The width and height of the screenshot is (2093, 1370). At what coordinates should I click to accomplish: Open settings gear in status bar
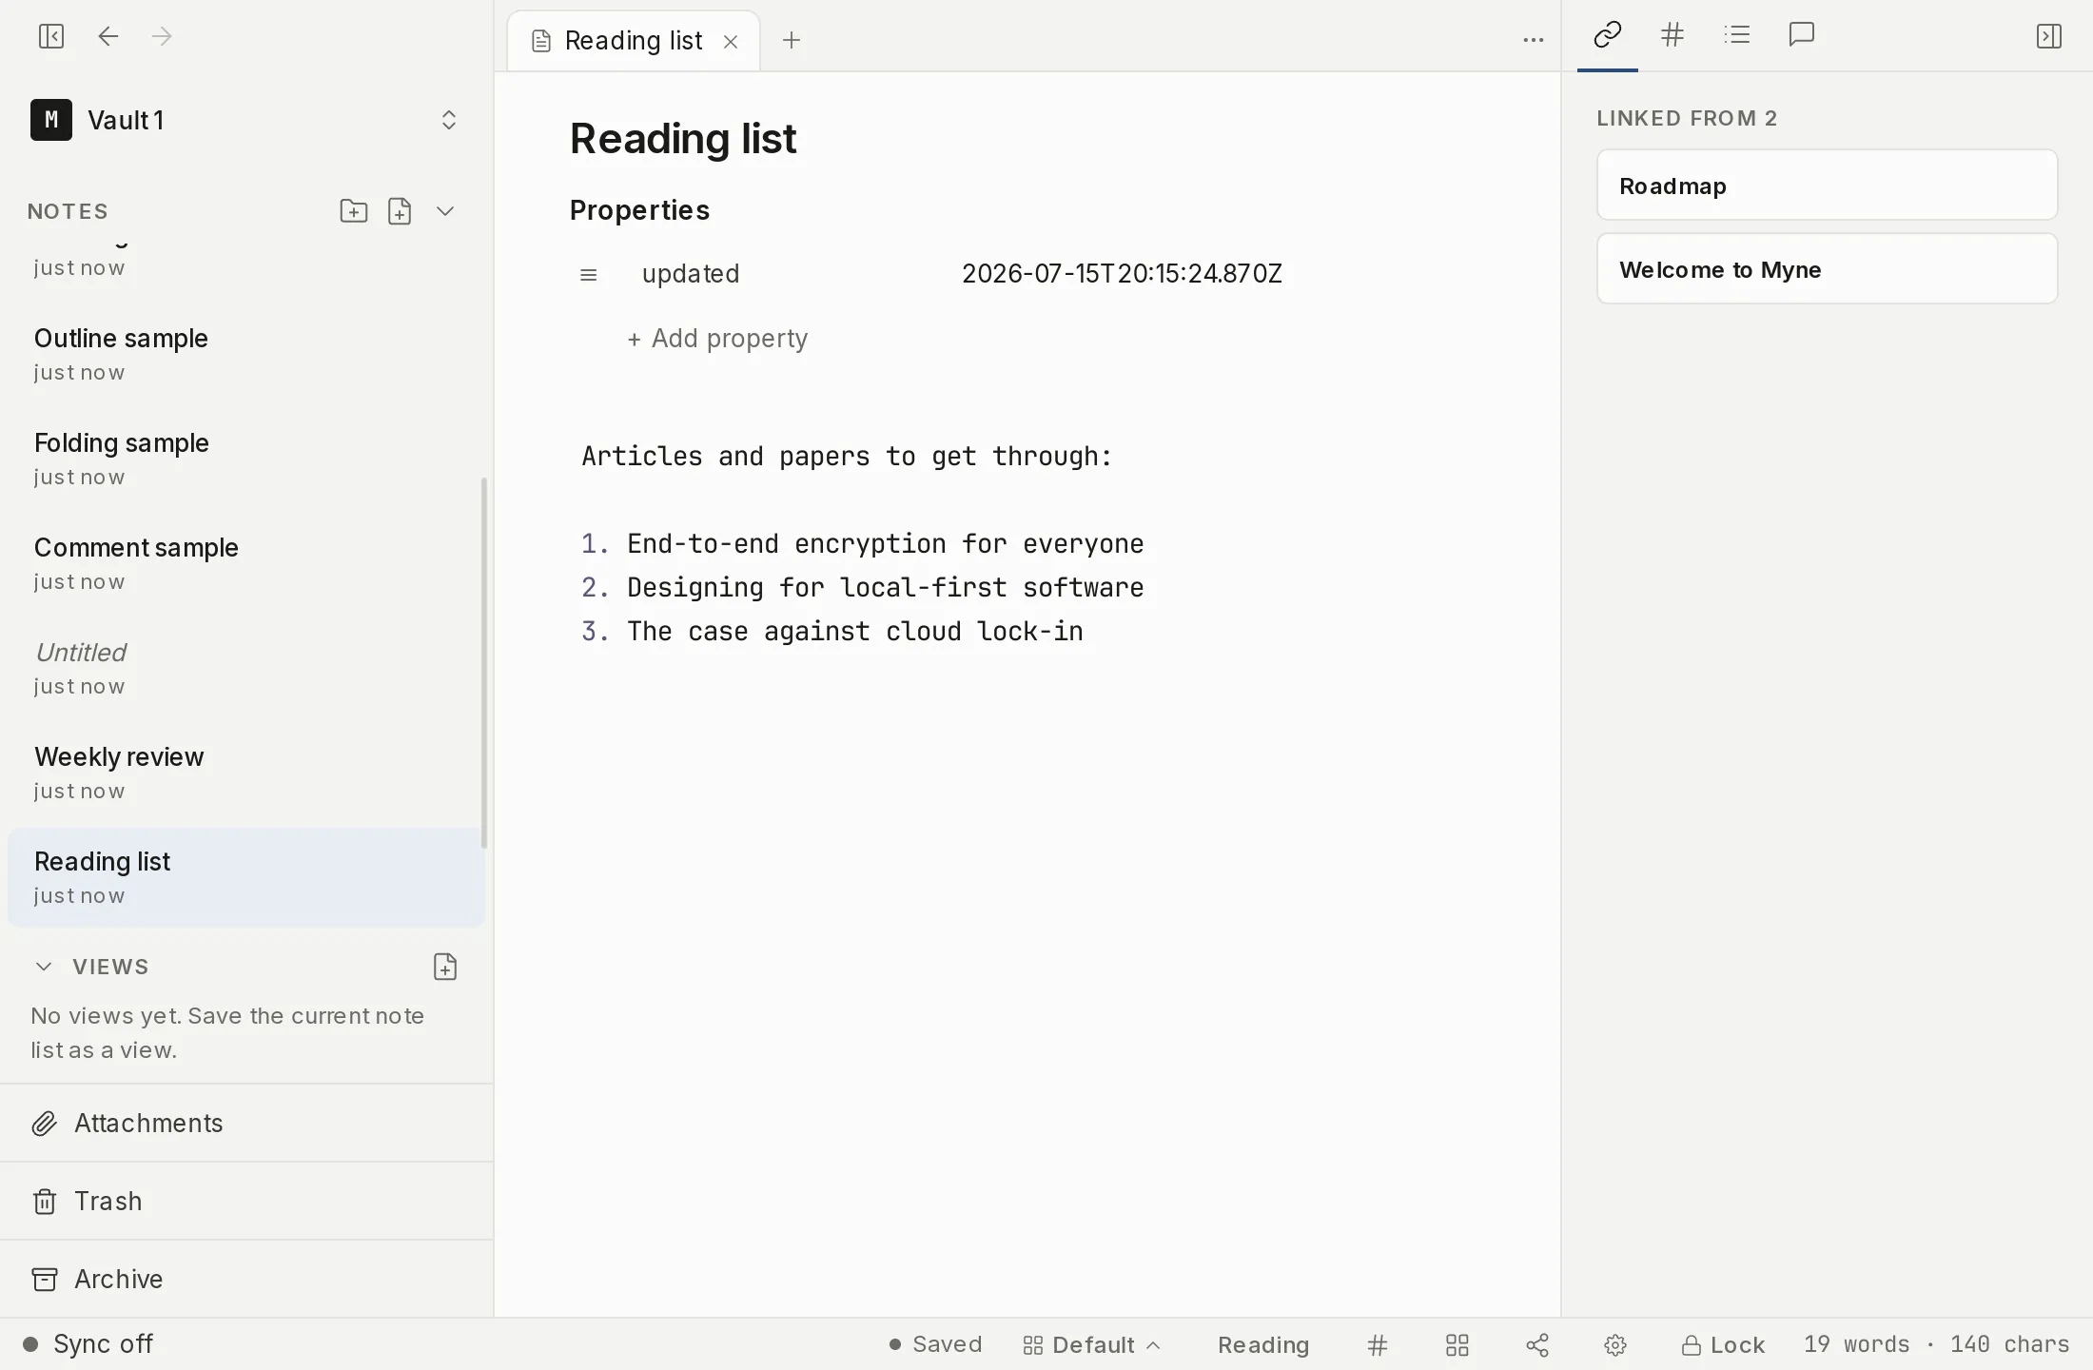1615,1345
